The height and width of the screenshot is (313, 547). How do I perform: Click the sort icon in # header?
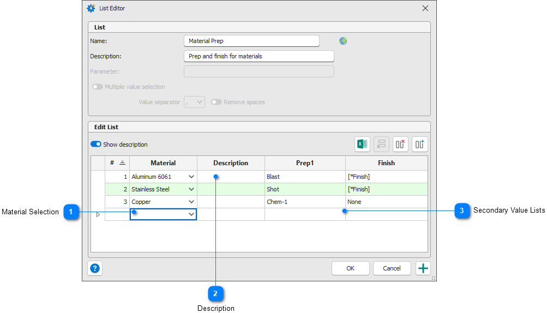123,163
